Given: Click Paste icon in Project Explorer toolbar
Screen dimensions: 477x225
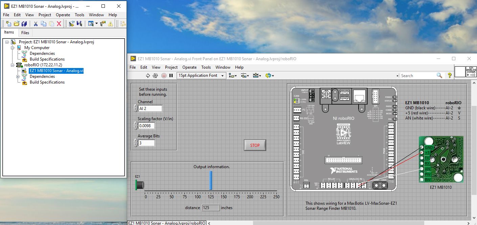Looking at the screenshot, I should coord(51,24).
